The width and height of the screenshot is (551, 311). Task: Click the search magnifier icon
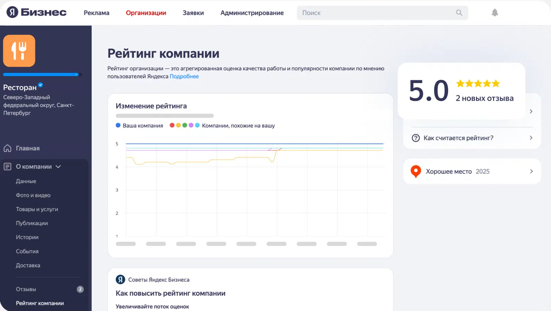click(x=459, y=13)
